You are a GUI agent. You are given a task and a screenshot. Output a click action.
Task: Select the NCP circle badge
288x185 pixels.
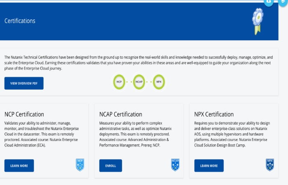pyautogui.click(x=119, y=82)
